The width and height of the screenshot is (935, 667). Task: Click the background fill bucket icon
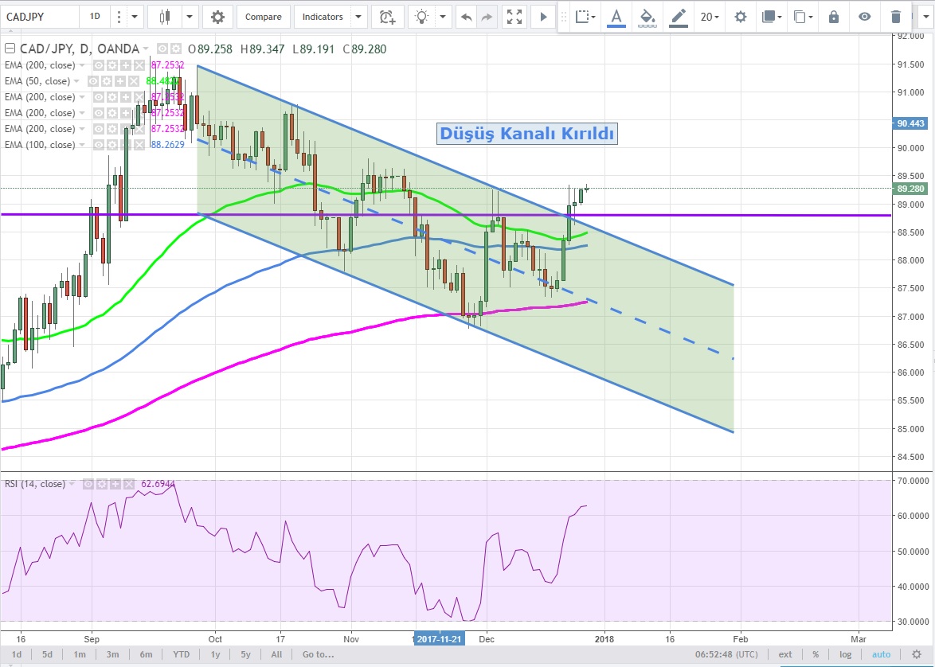click(x=647, y=17)
